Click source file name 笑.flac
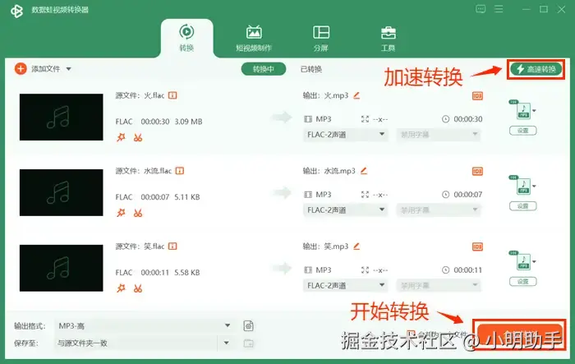The height and width of the screenshot is (364, 575). [x=154, y=247]
